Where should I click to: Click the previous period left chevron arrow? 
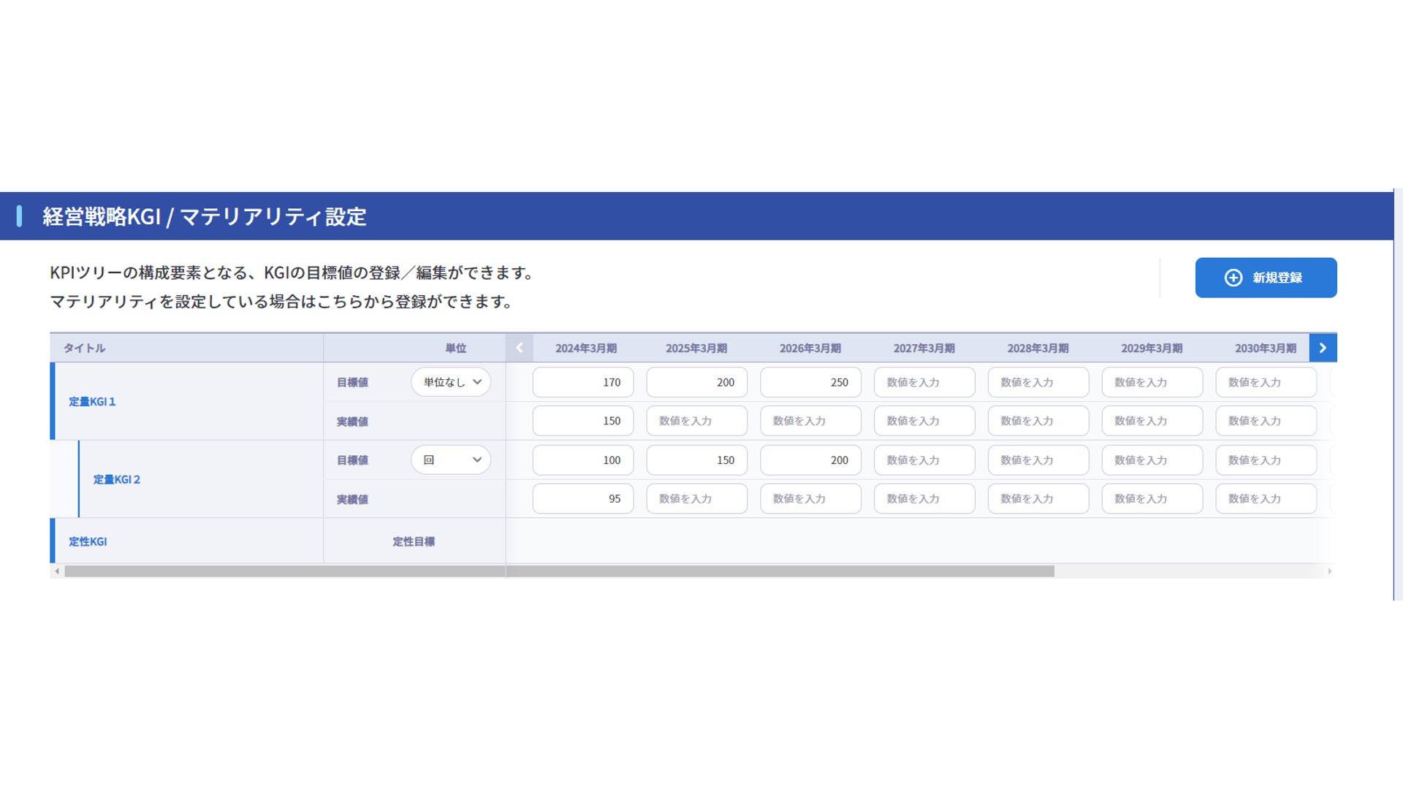pos(520,348)
